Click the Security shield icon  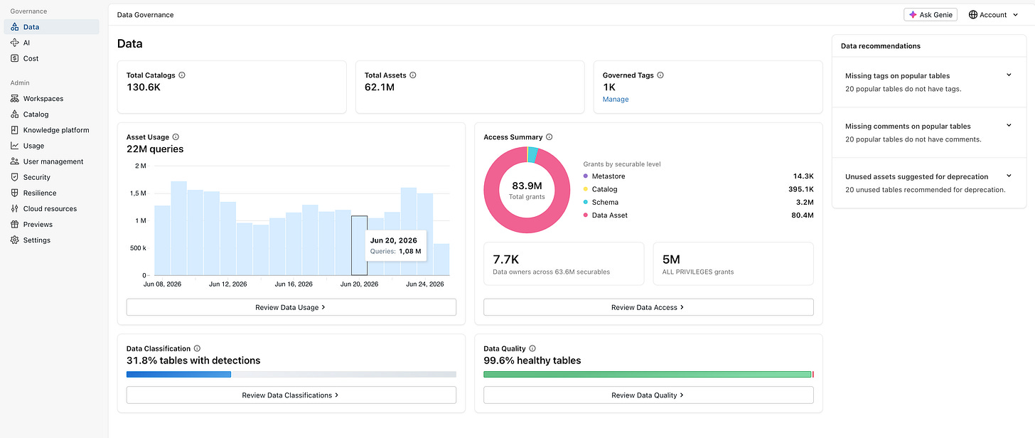[x=15, y=177]
